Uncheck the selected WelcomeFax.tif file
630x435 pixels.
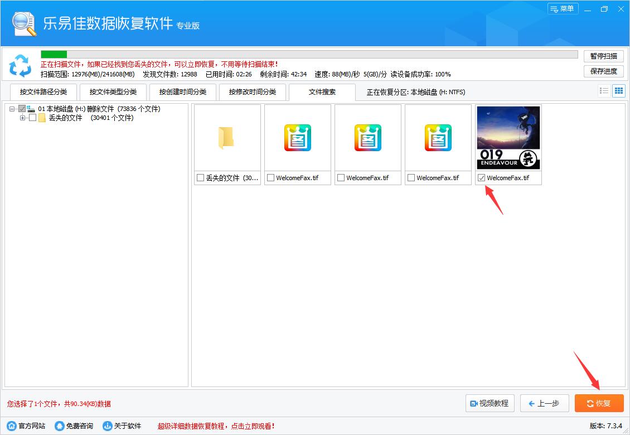point(482,178)
